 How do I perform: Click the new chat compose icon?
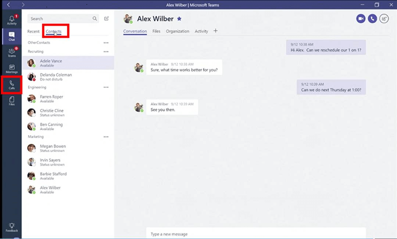tap(107, 19)
